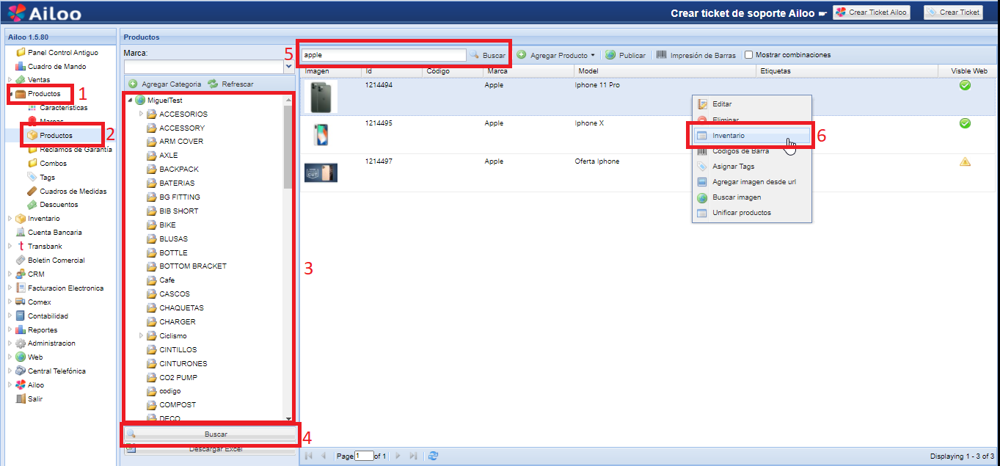Click the Transbank logo icon

[21, 247]
